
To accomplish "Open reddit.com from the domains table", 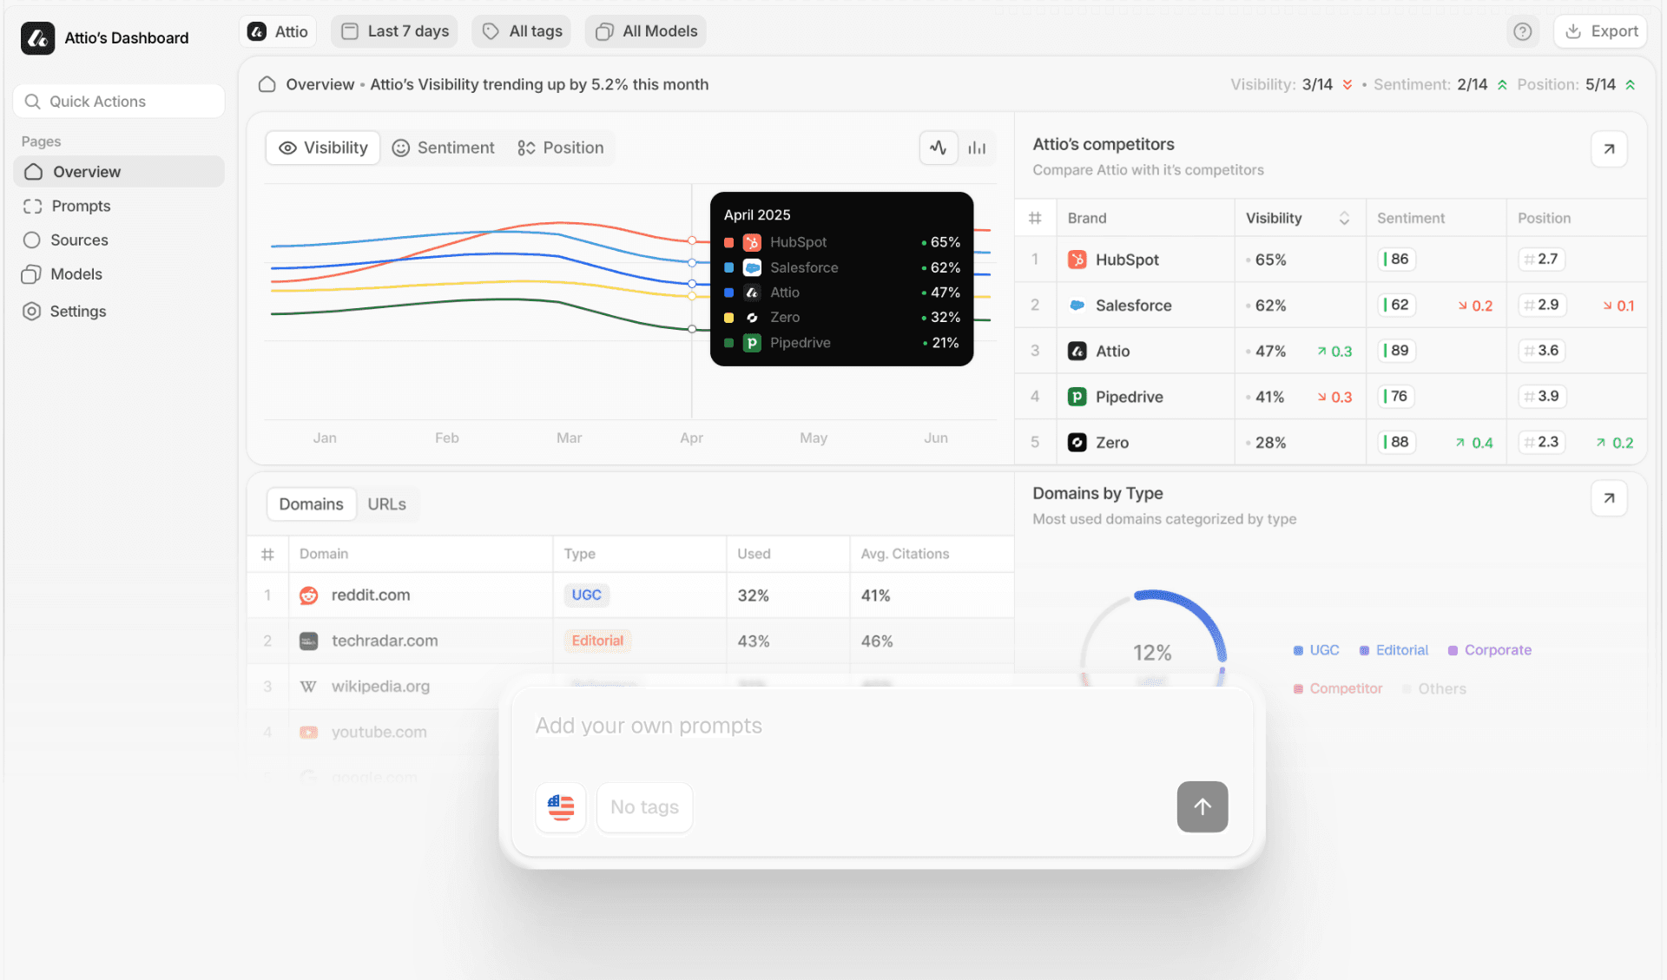I will [371, 595].
